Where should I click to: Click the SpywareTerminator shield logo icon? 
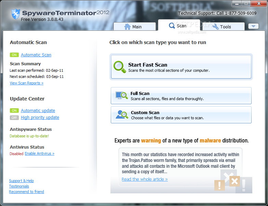coord(16,14)
